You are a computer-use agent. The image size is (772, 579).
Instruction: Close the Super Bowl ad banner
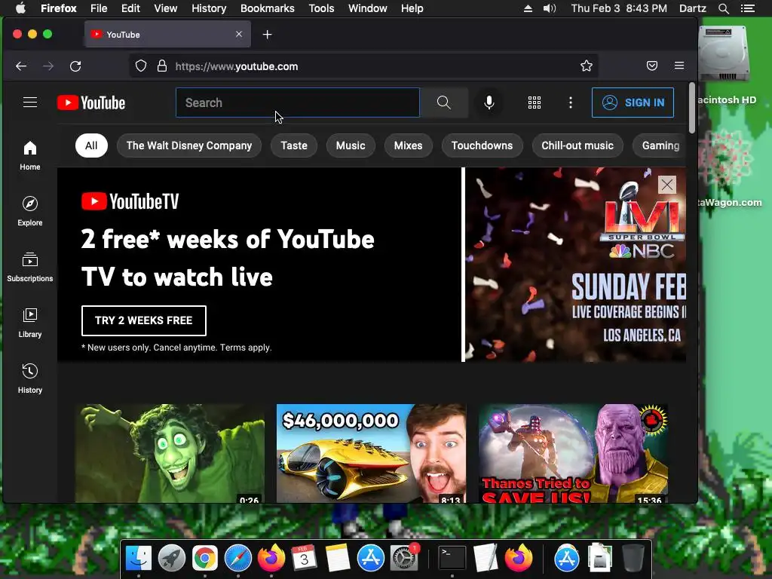click(x=666, y=185)
